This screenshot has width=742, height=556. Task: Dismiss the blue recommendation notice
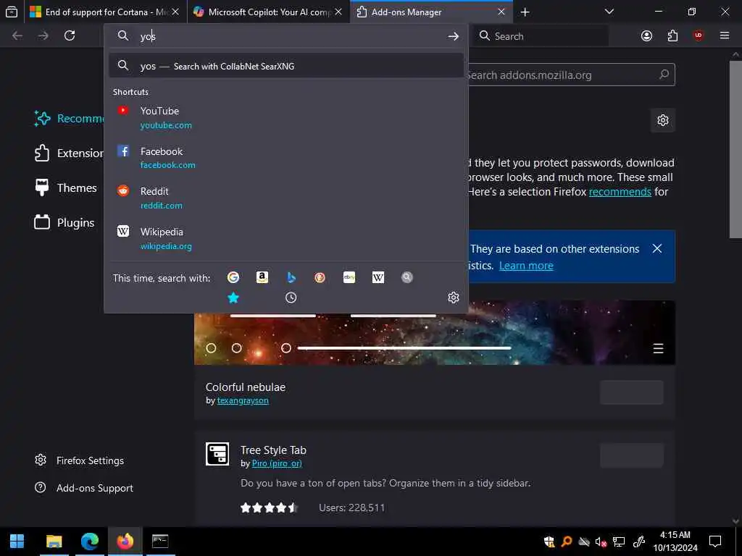tap(656, 249)
